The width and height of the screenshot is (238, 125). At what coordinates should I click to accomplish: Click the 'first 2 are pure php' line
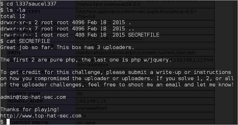pyautogui.click(x=86, y=60)
